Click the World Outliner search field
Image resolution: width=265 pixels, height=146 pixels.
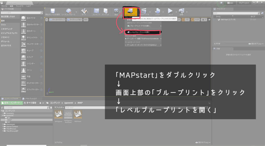(x=235, y=13)
